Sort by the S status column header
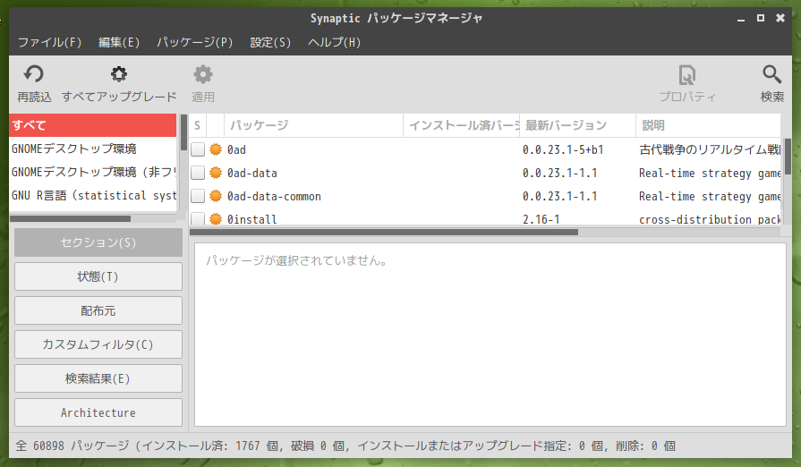801x467 pixels. pyautogui.click(x=197, y=125)
